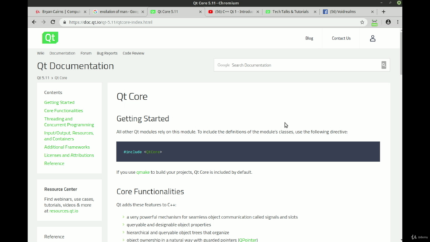Image resolution: width=430 pixels, height=242 pixels.
Task: Click the browser forward arrow
Action: (x=43, y=22)
